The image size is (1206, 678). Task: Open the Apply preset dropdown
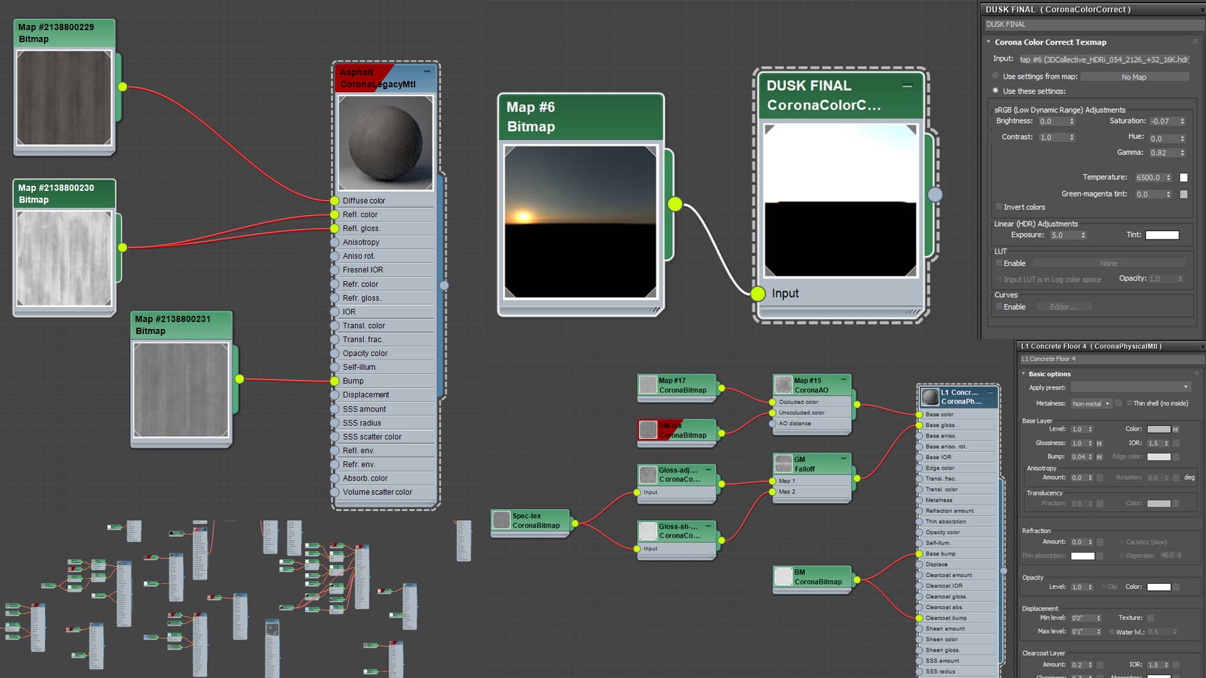pyautogui.click(x=1131, y=387)
